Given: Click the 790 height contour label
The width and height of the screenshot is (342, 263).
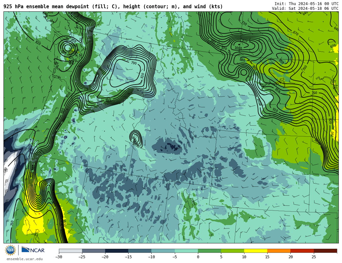Looking at the screenshot, I should (134, 63).
